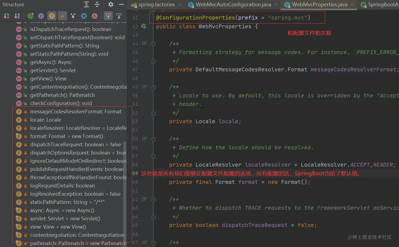399x247 pixels.
Task: Toggle Show Fields filter button
Action: pyautogui.click(x=52, y=16)
